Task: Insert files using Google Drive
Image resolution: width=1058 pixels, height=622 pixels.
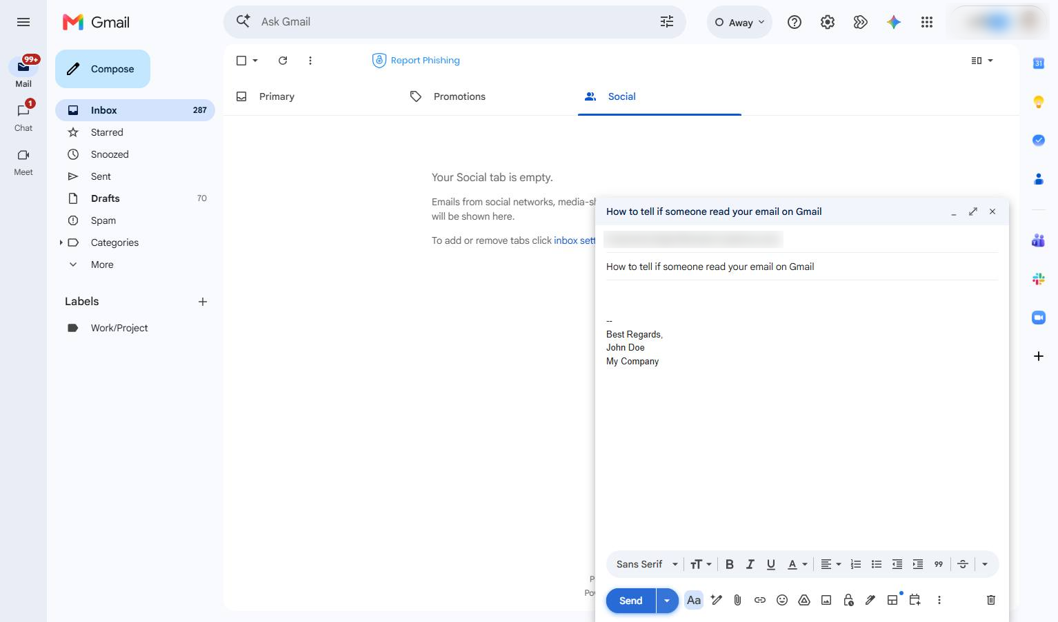Action: (804, 600)
